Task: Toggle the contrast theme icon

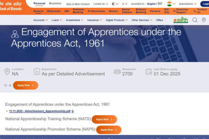Action: (114, 4)
